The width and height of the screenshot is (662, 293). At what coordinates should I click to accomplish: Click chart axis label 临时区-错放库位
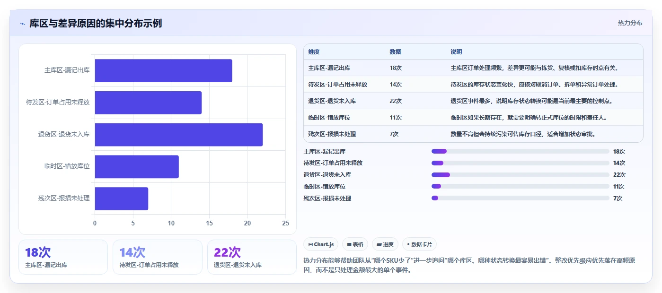[67, 166]
